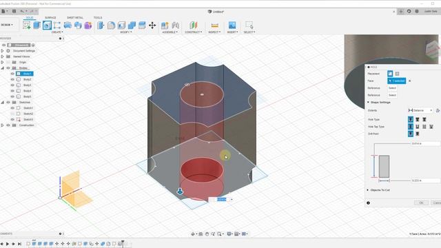Toggle visibility eye of Sketch3
Image resolution: width=441 pixels, height=248 pixels.
(12, 119)
